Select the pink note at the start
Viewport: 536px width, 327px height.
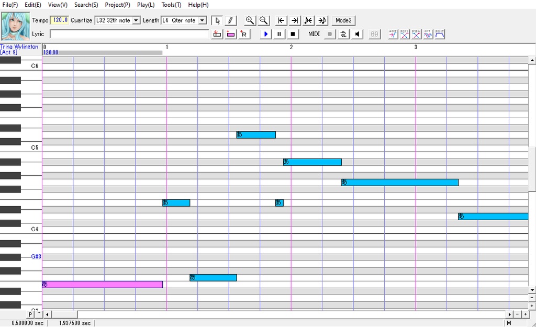coord(102,284)
